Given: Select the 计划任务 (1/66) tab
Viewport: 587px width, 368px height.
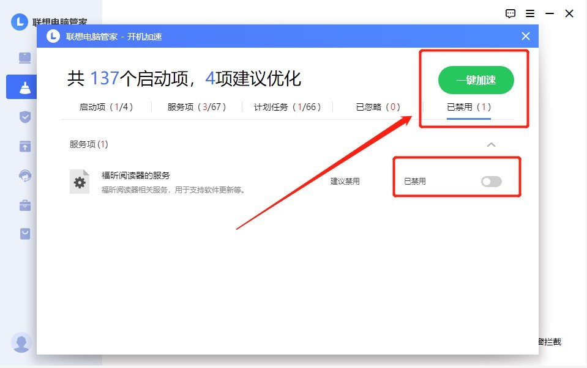Looking at the screenshot, I should 287,107.
